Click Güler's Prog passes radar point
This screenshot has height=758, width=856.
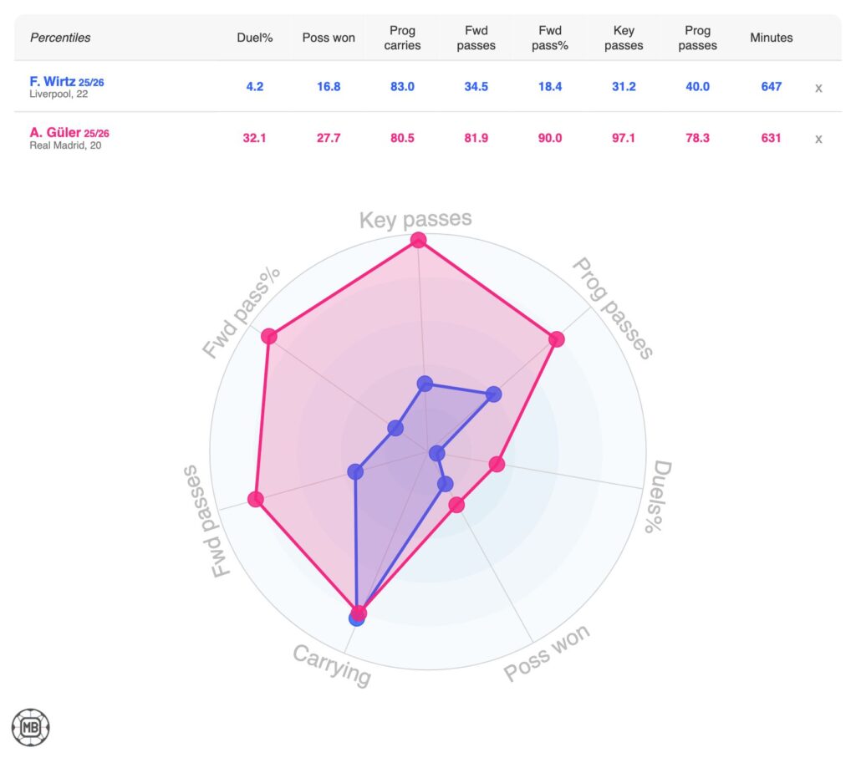tap(557, 339)
